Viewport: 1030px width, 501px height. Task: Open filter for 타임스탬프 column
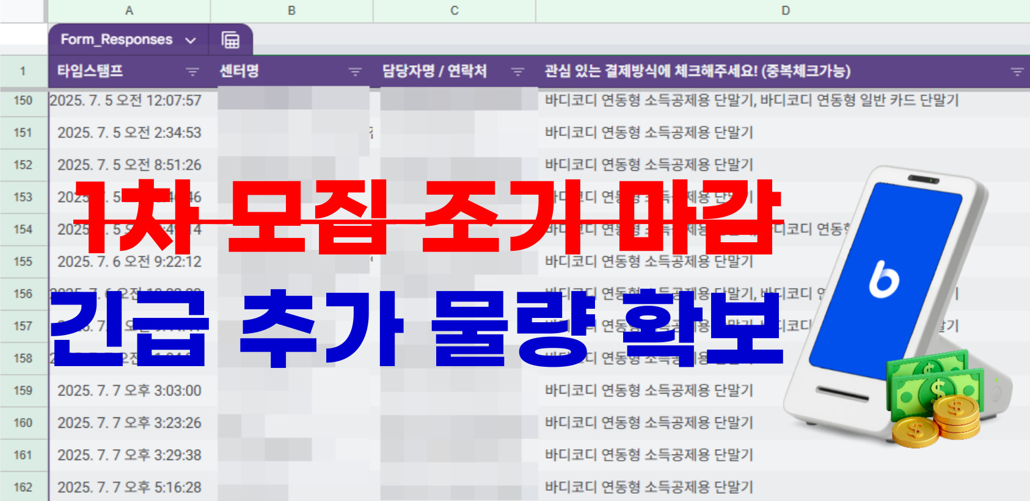(x=192, y=72)
